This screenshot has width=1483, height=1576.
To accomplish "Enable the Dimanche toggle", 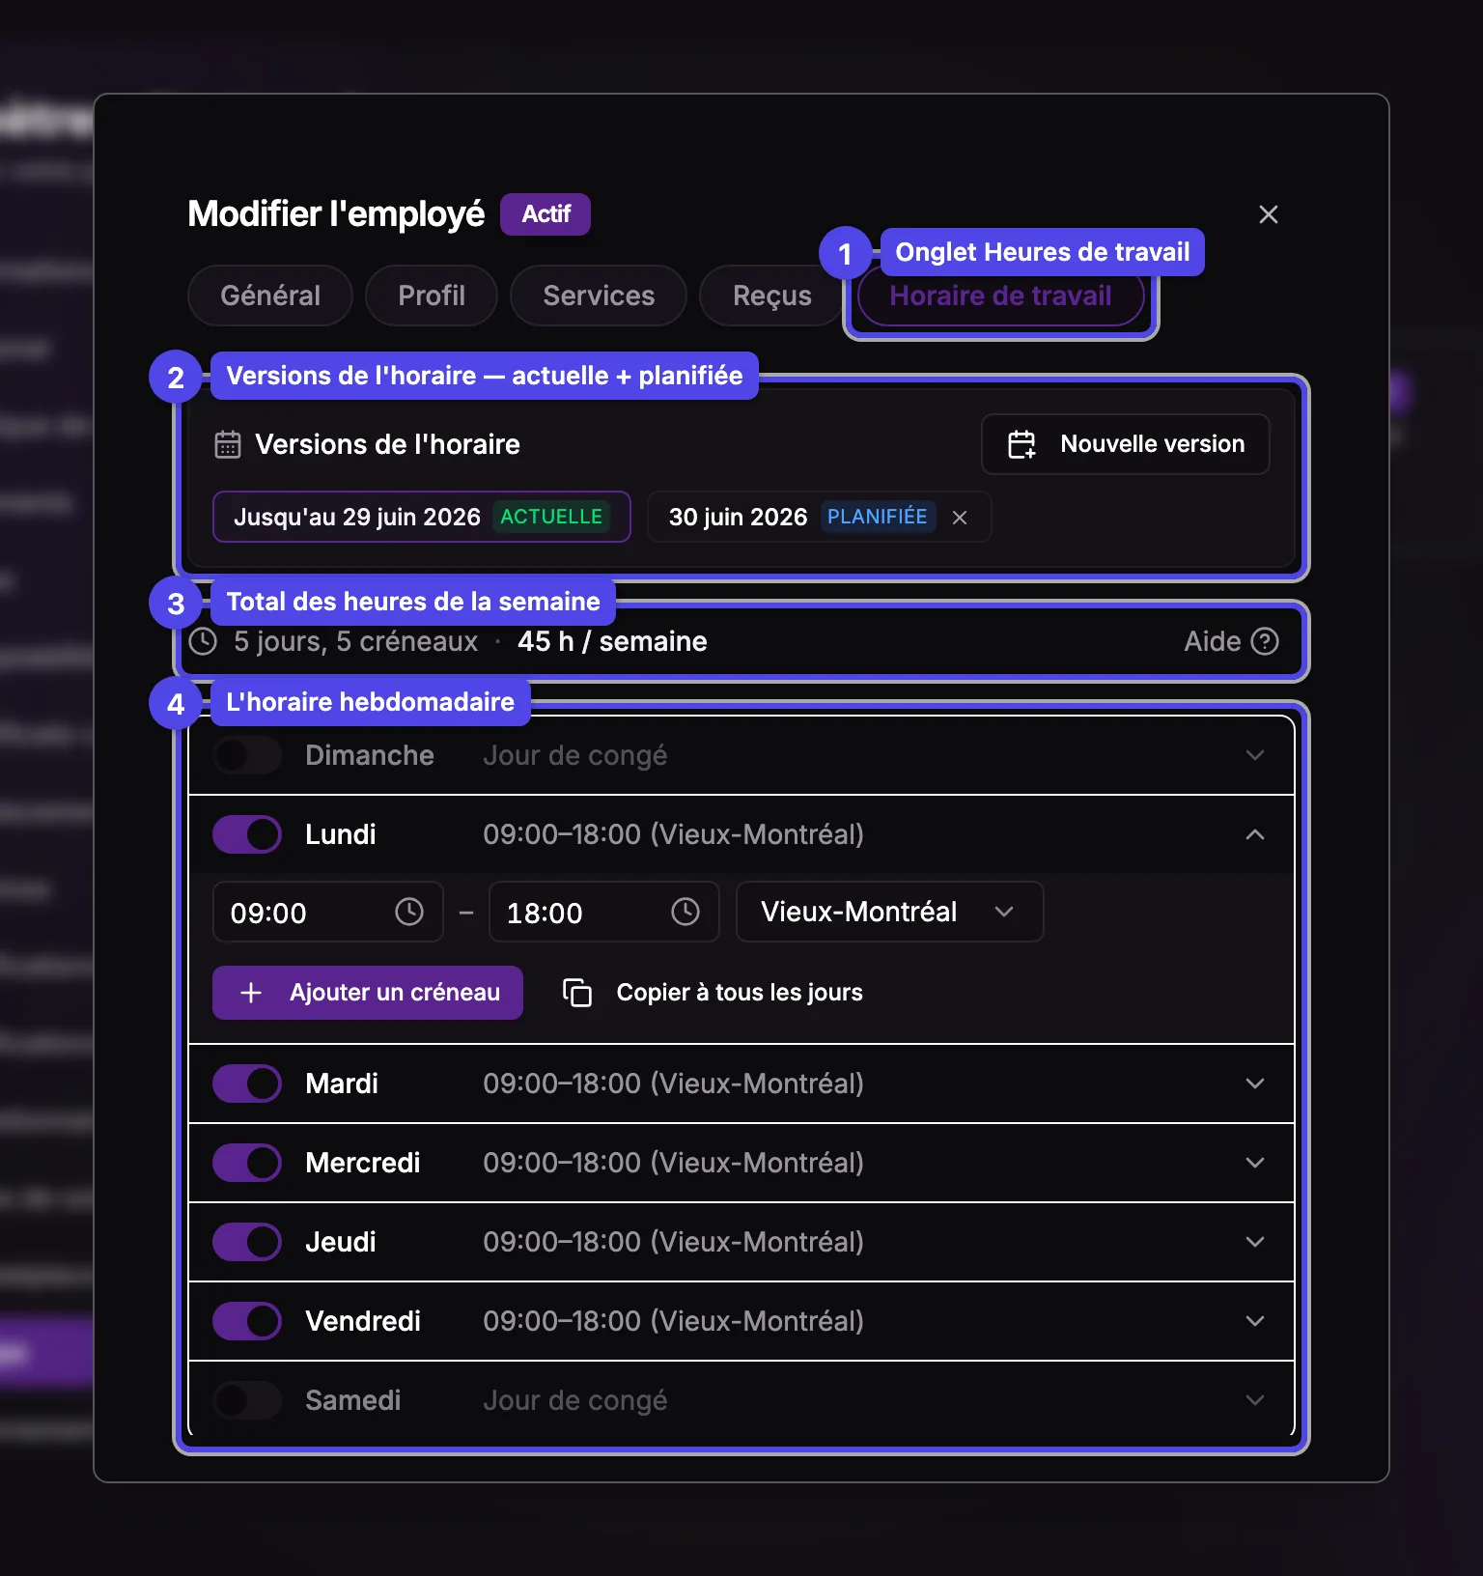I will (x=247, y=755).
